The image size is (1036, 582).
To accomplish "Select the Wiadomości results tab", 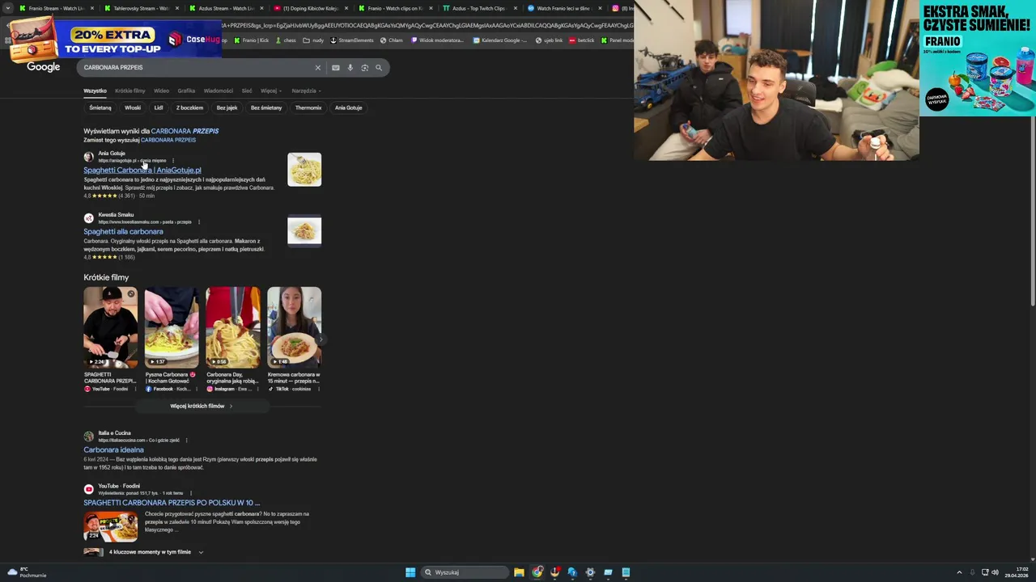I will [x=218, y=91].
